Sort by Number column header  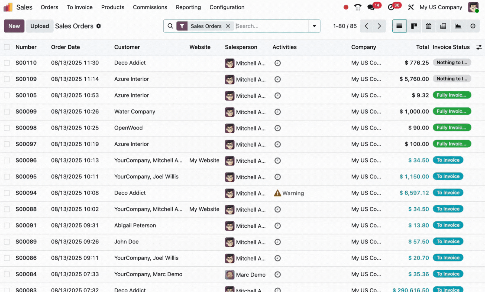pyautogui.click(x=26, y=47)
